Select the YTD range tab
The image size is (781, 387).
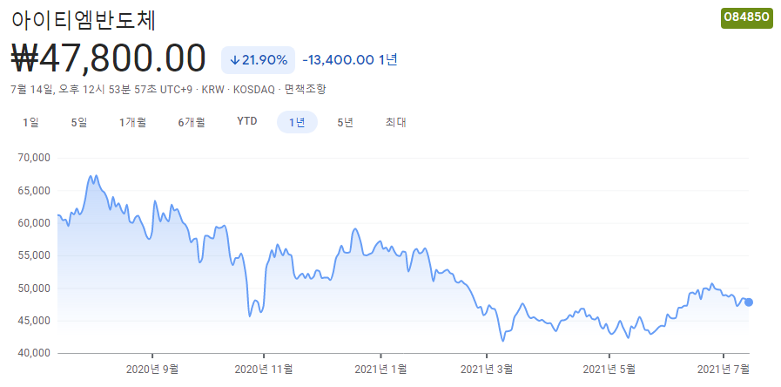[x=247, y=122]
